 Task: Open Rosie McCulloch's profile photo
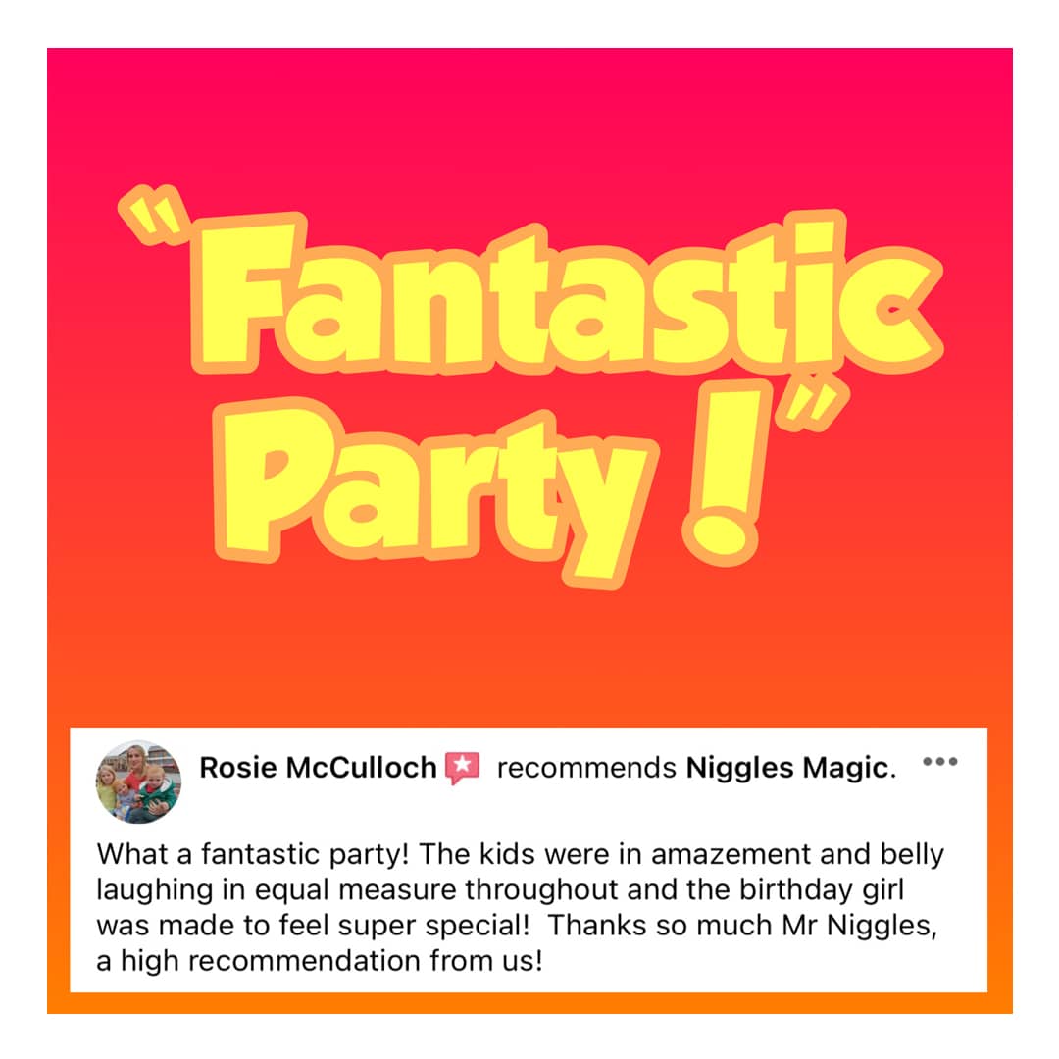click(138, 782)
